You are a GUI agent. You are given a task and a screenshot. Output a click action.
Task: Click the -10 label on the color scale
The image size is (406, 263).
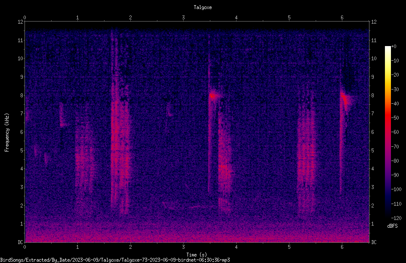[395, 61]
